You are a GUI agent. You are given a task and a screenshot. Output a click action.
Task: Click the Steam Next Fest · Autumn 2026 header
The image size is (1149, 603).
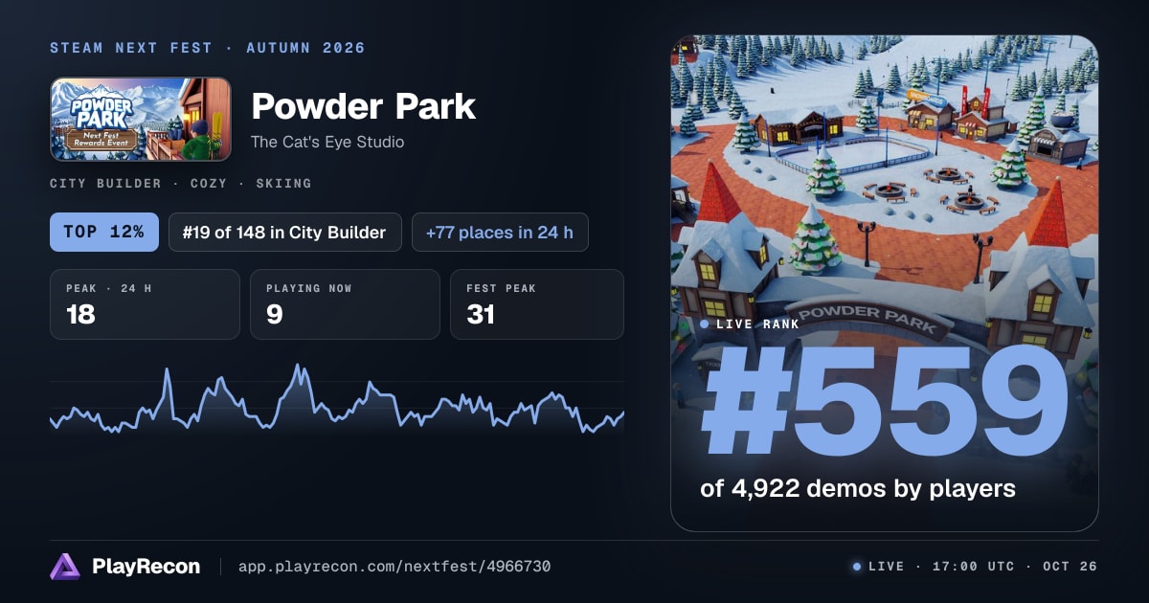208,48
